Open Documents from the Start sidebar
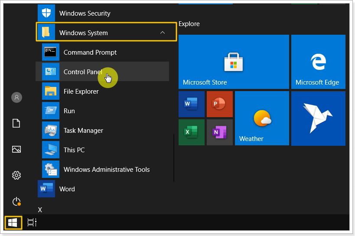The image size is (355, 236). [x=16, y=123]
